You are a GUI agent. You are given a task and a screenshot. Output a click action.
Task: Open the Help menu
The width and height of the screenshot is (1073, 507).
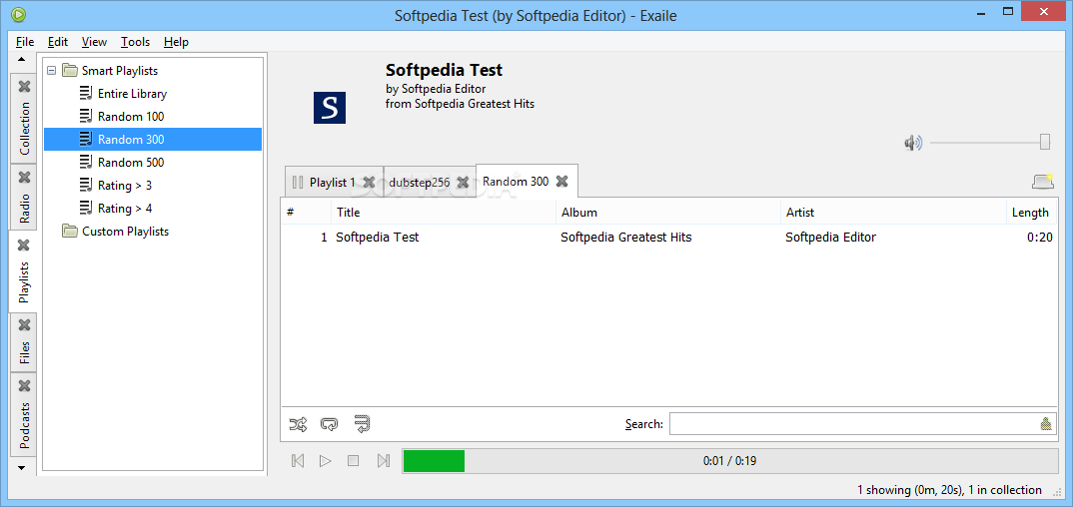coord(176,42)
